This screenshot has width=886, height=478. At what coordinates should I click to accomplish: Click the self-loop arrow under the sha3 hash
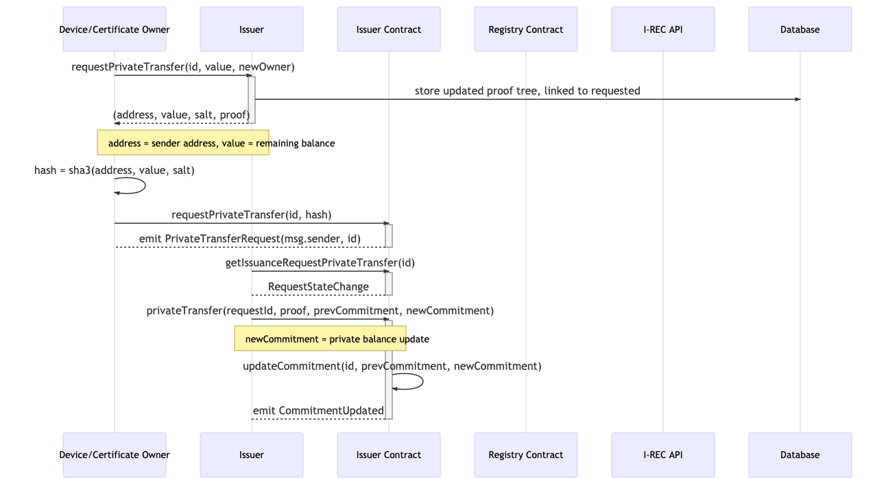tap(130, 186)
